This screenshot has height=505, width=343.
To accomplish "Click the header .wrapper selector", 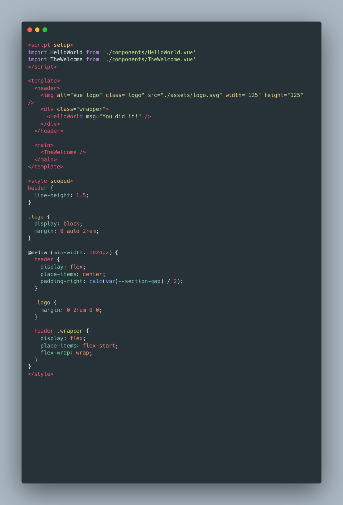I will pos(58,331).
